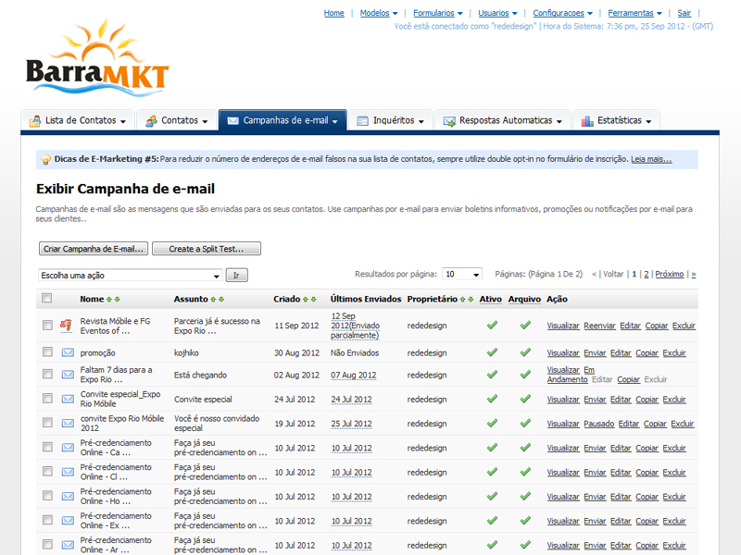Sort Proprietário column descending with down arrow
This screenshot has height=555, width=741.
[471, 299]
